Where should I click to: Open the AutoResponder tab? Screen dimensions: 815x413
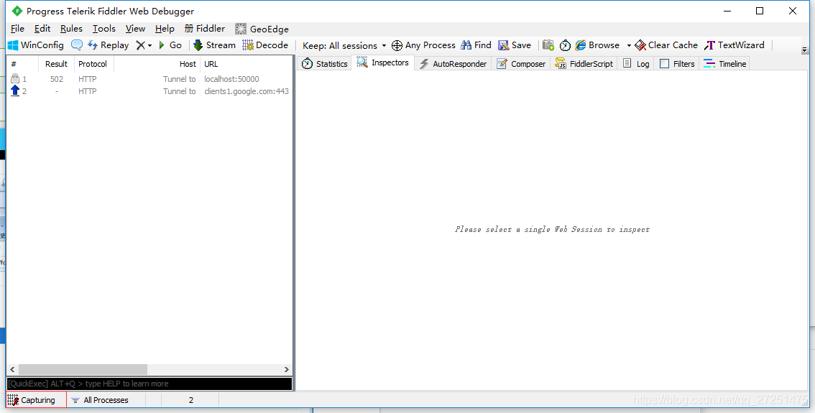453,64
